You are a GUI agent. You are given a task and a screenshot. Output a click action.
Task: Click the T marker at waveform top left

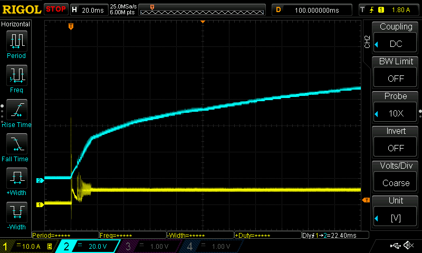click(71, 26)
